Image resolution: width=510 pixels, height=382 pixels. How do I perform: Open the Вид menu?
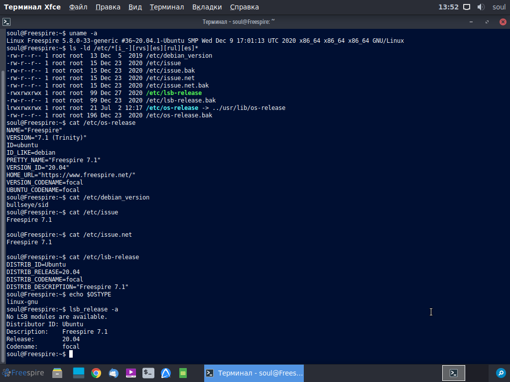coord(135,7)
